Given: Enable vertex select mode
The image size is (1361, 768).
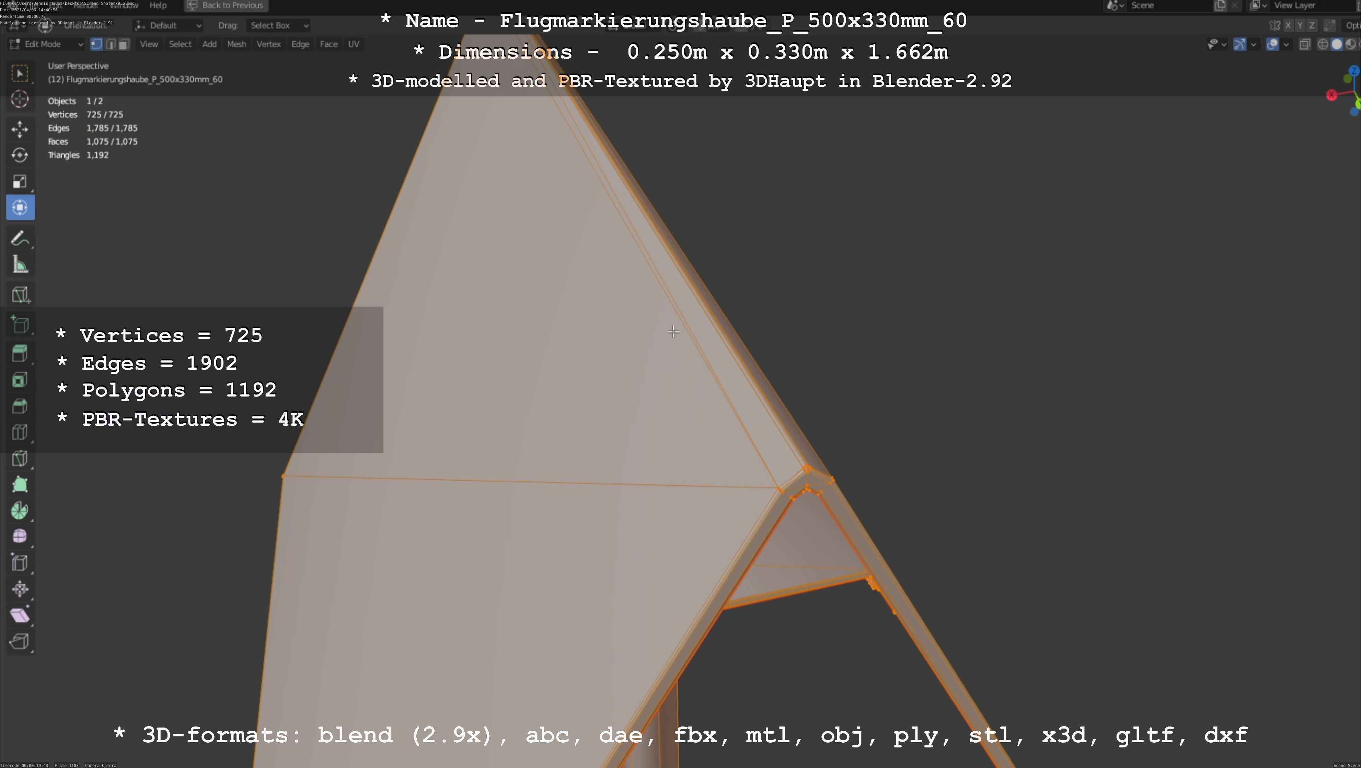Looking at the screenshot, I should pyautogui.click(x=97, y=44).
